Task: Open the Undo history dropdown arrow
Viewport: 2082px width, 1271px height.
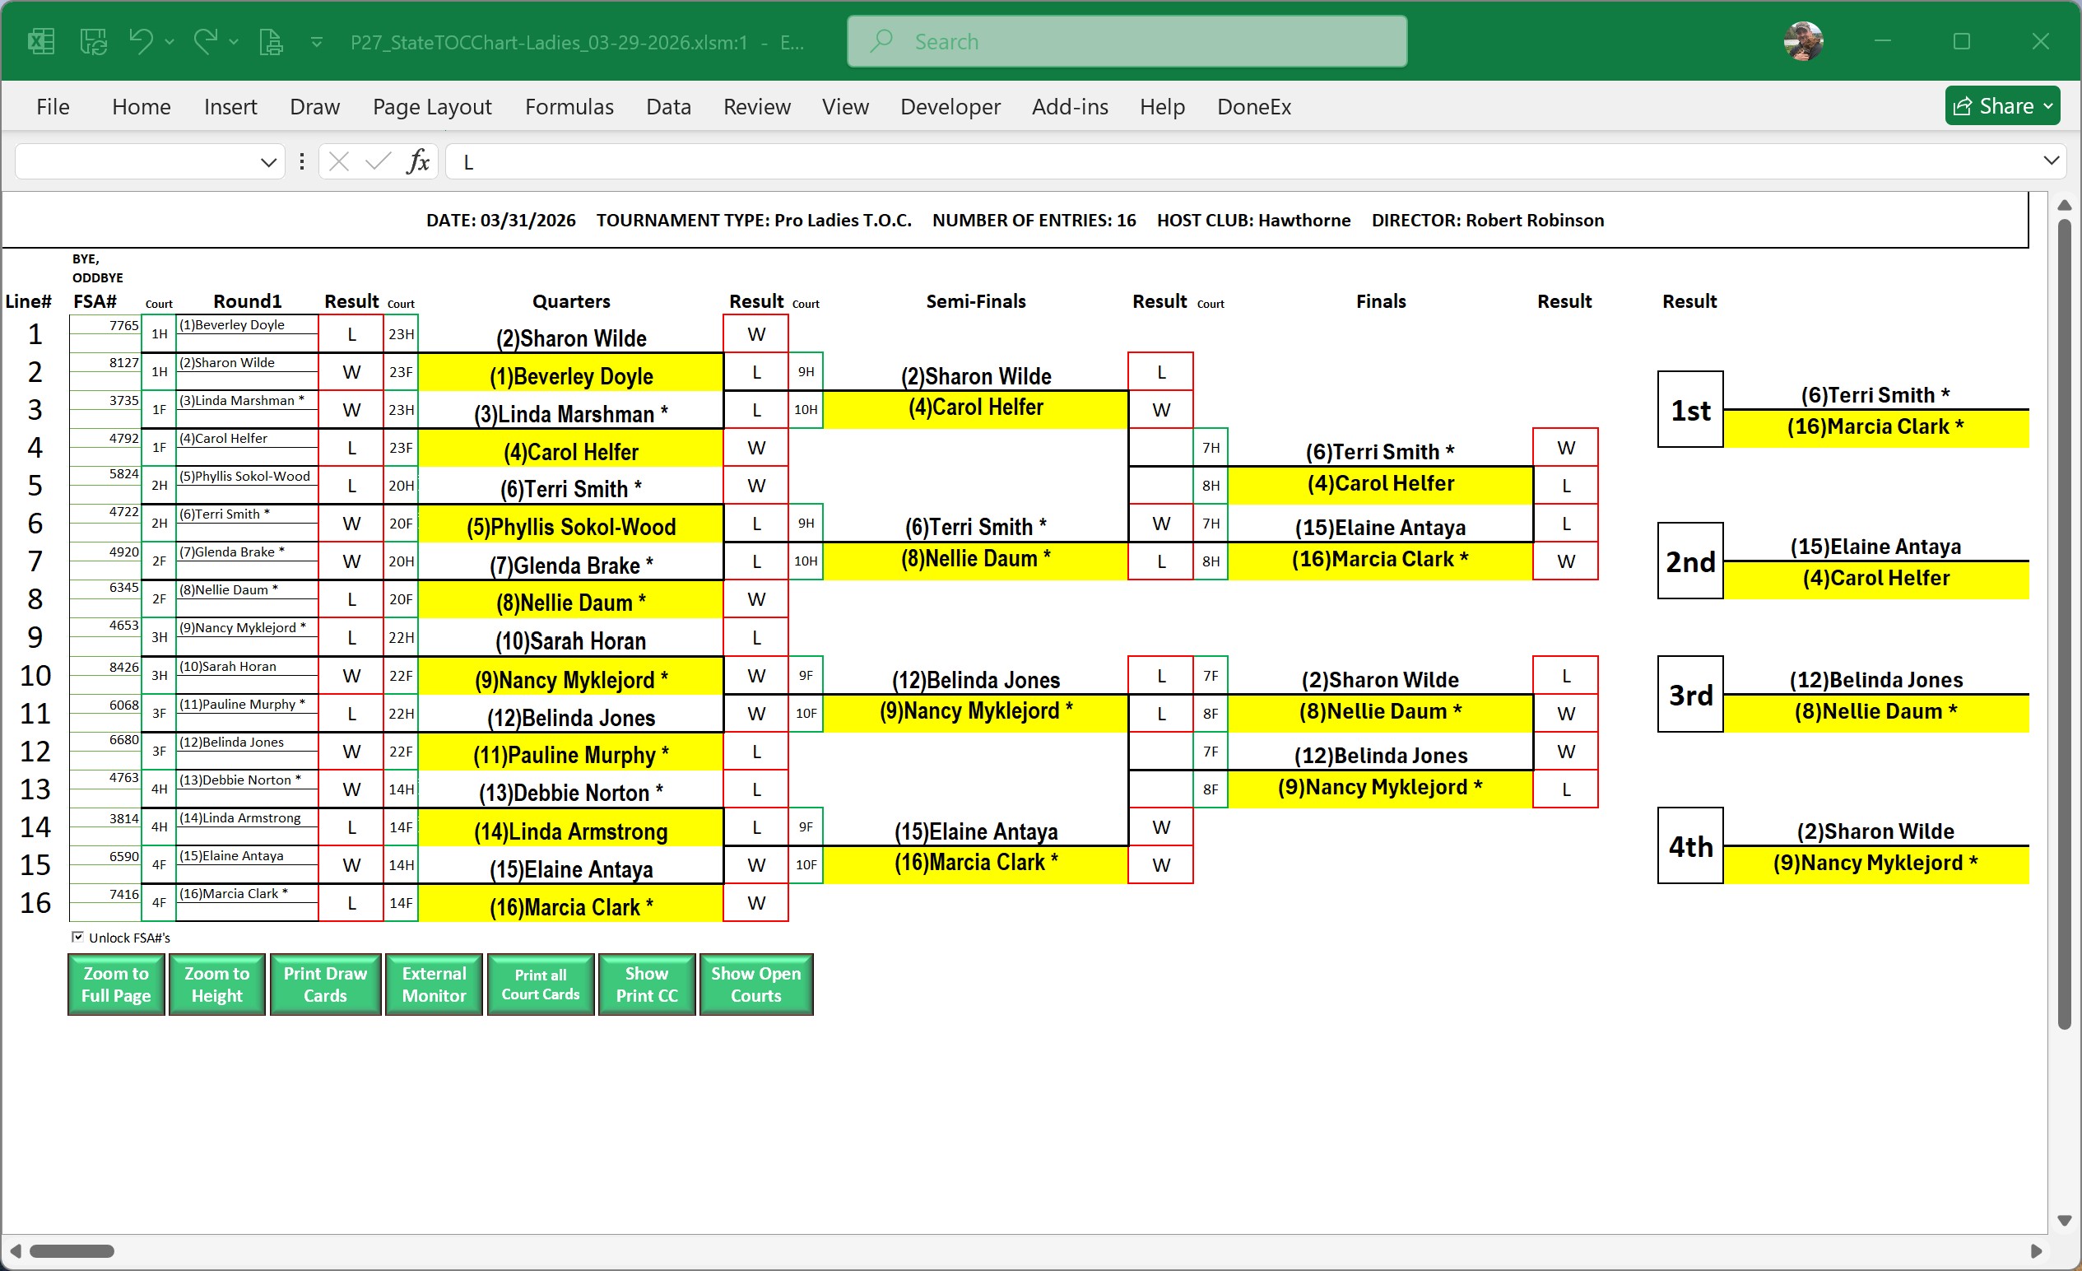Action: tap(170, 41)
